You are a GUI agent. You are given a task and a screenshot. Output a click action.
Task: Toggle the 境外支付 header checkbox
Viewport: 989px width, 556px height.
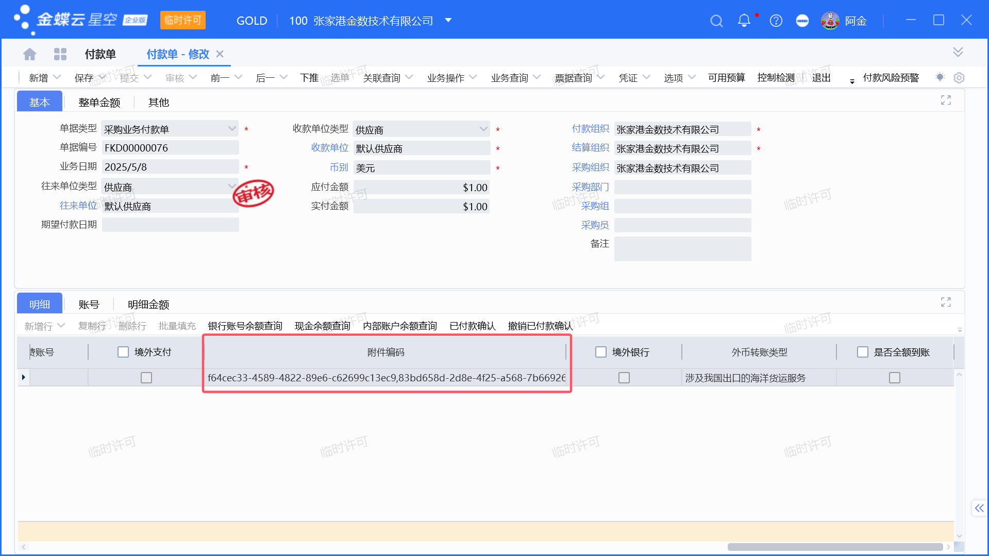123,352
